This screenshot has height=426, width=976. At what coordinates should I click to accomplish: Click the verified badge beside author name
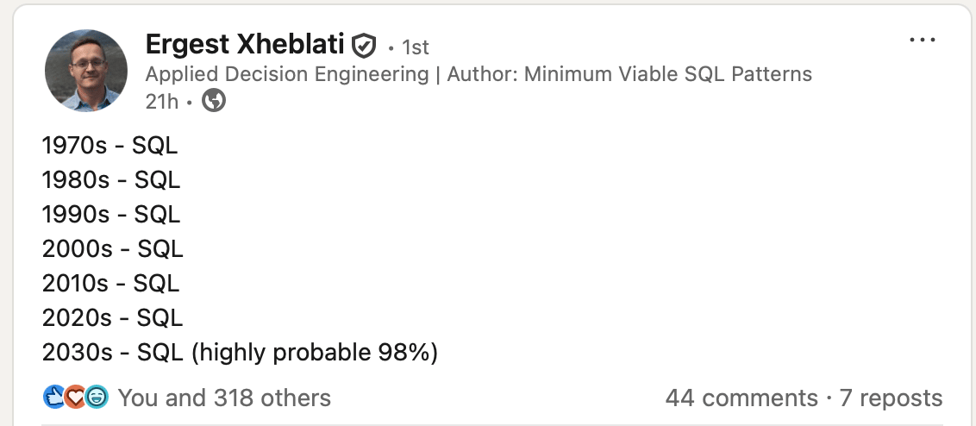(366, 45)
